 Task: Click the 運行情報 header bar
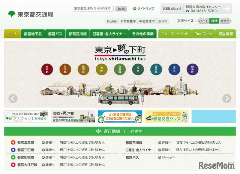120,131
